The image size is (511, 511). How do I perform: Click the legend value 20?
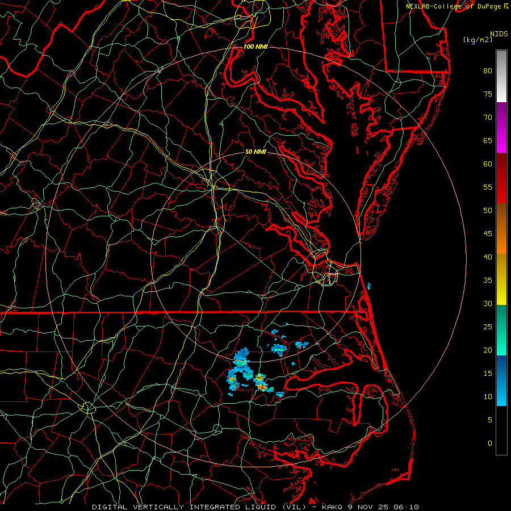click(x=488, y=350)
